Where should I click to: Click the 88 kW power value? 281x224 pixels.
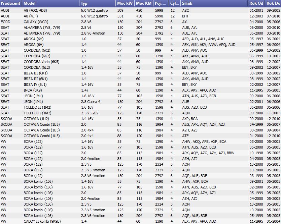coord(119,136)
